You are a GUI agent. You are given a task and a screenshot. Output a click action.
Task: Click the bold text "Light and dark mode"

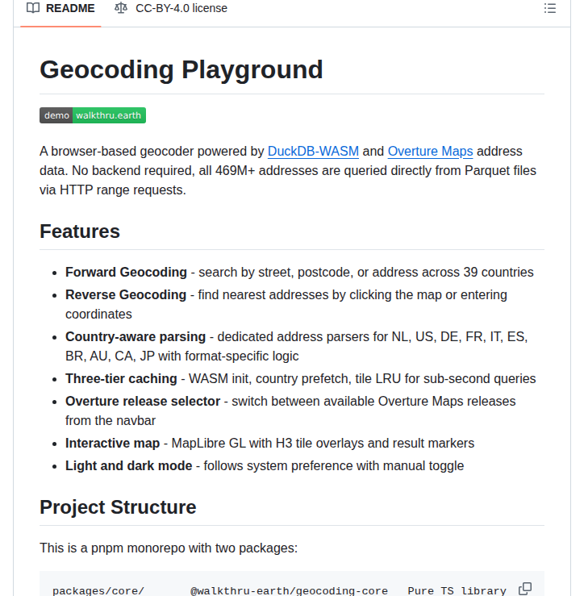click(129, 466)
